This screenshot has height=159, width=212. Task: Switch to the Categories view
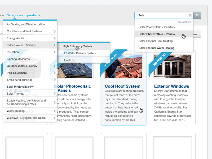15,15
